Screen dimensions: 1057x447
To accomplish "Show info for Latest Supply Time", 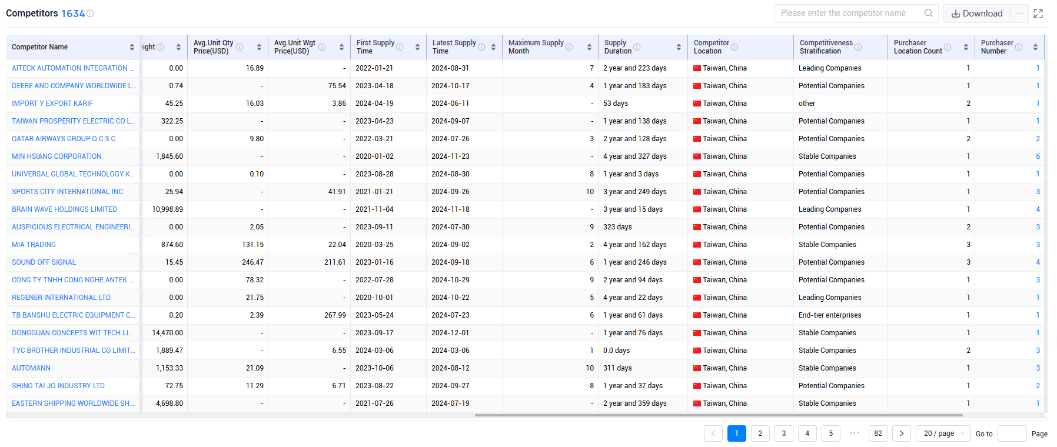I will [x=481, y=47].
